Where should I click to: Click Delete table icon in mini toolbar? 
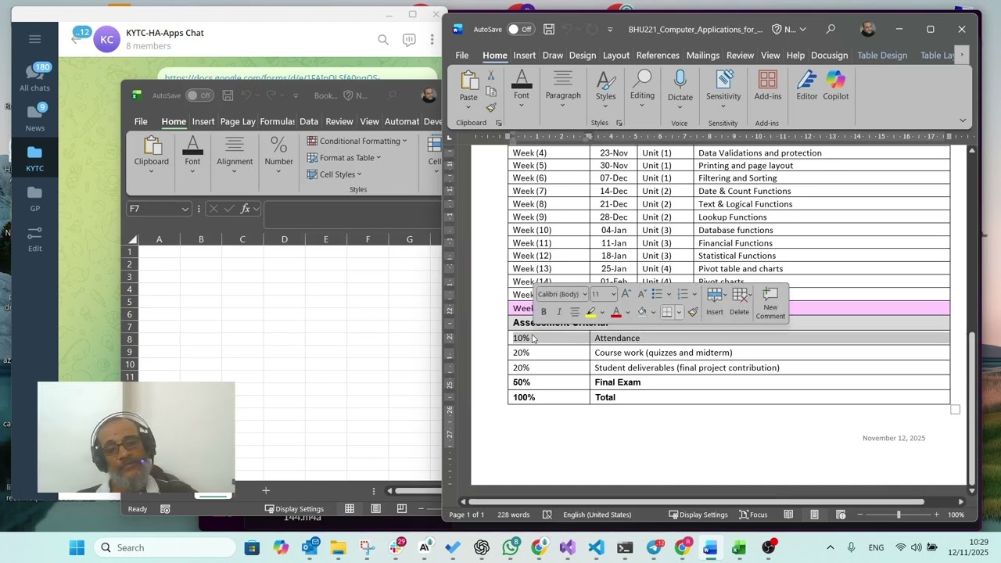pyautogui.click(x=739, y=302)
